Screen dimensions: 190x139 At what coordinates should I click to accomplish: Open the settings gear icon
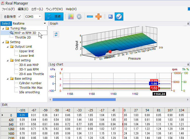79,16
